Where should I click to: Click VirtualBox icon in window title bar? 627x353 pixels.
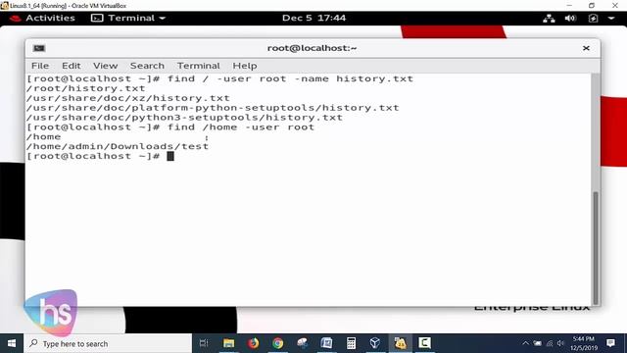4,6
